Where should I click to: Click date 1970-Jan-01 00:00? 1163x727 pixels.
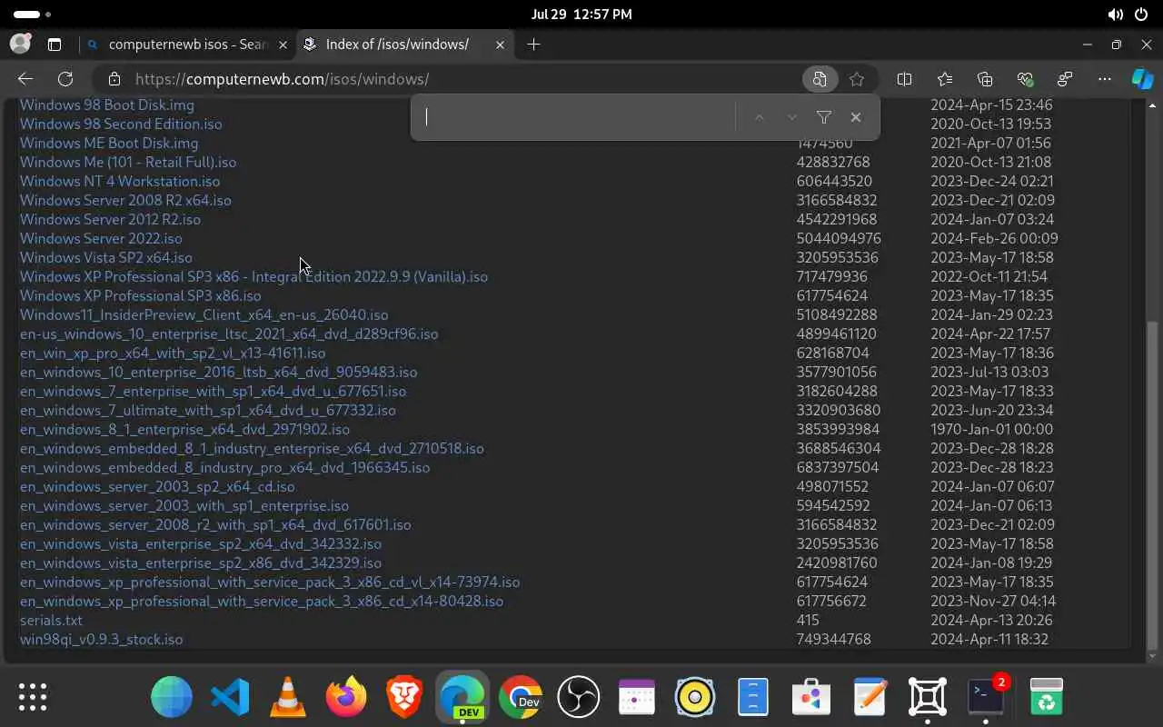click(x=991, y=429)
